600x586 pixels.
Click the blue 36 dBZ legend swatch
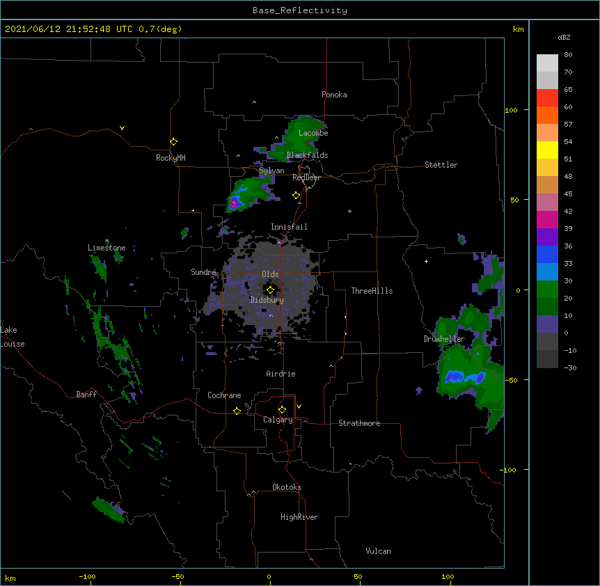[x=547, y=254]
